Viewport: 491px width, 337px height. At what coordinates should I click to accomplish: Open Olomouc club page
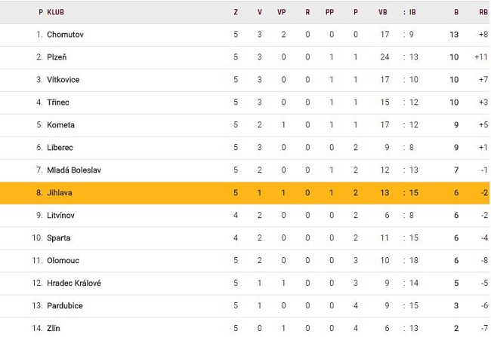63,260
